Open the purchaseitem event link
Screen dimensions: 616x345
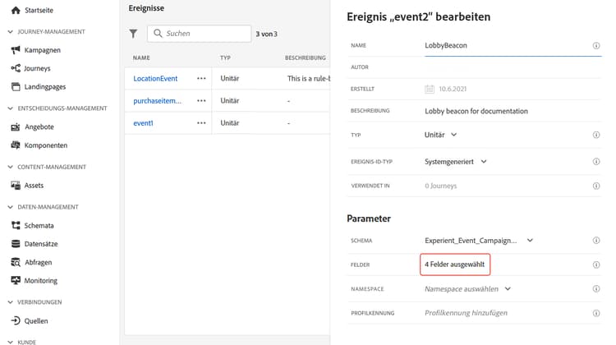(157, 100)
